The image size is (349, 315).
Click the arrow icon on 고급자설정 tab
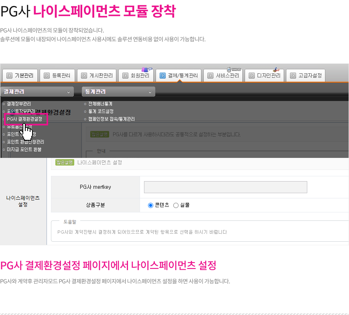click(293, 75)
